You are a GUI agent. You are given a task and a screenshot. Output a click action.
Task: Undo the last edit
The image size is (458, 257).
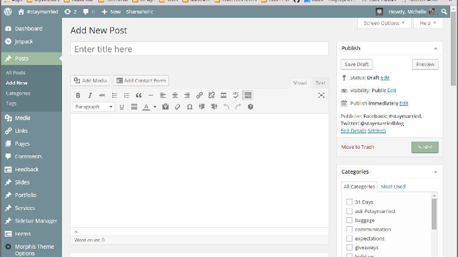(x=226, y=107)
